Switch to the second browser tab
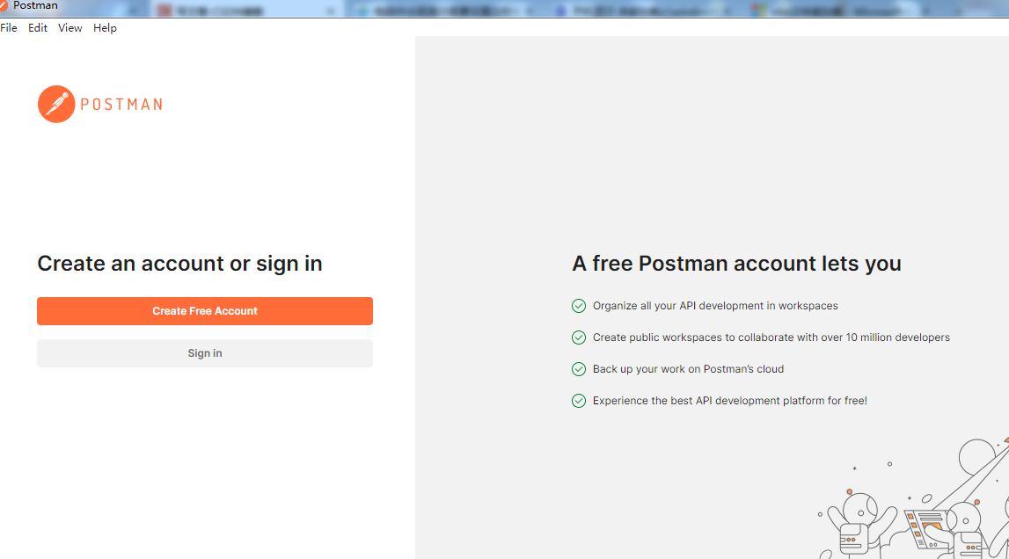This screenshot has width=1009, height=559. pyautogui.click(x=238, y=10)
